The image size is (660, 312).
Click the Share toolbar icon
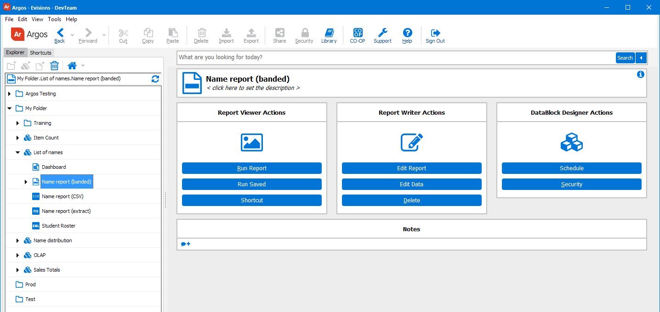coord(279,33)
